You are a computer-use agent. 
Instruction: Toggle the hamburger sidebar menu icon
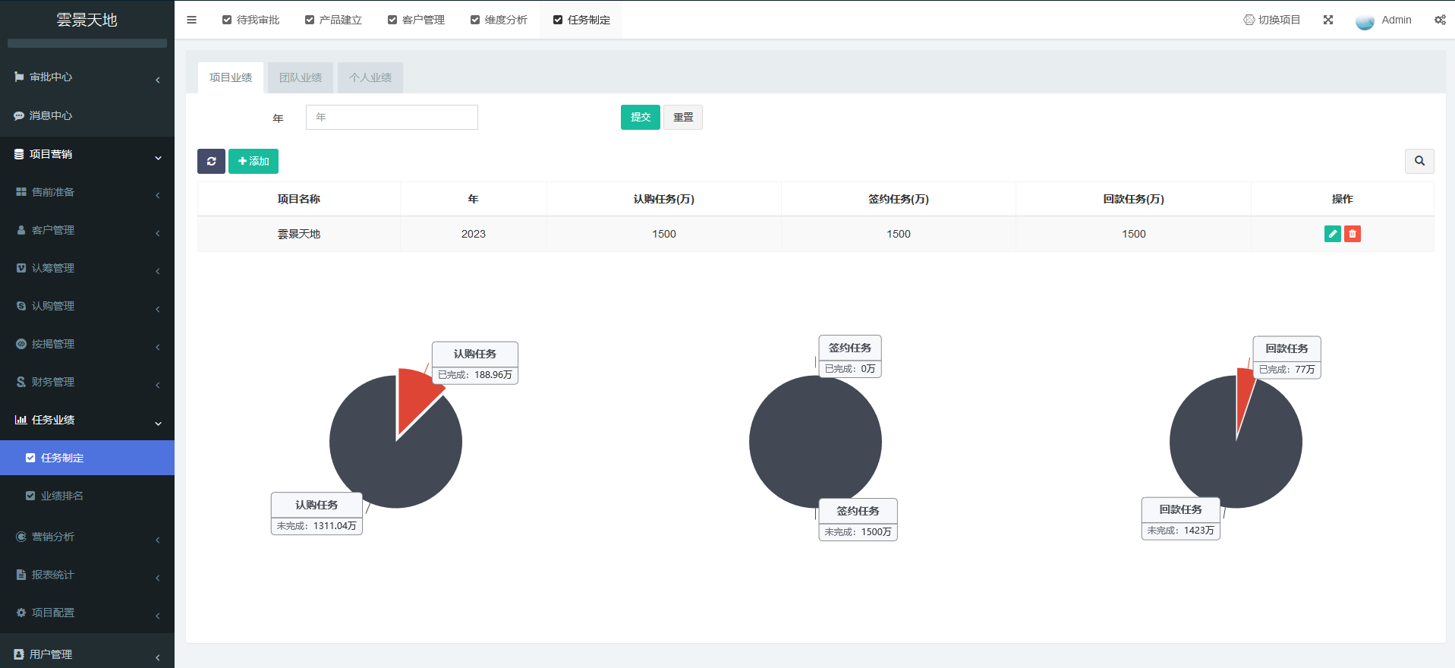tap(191, 20)
